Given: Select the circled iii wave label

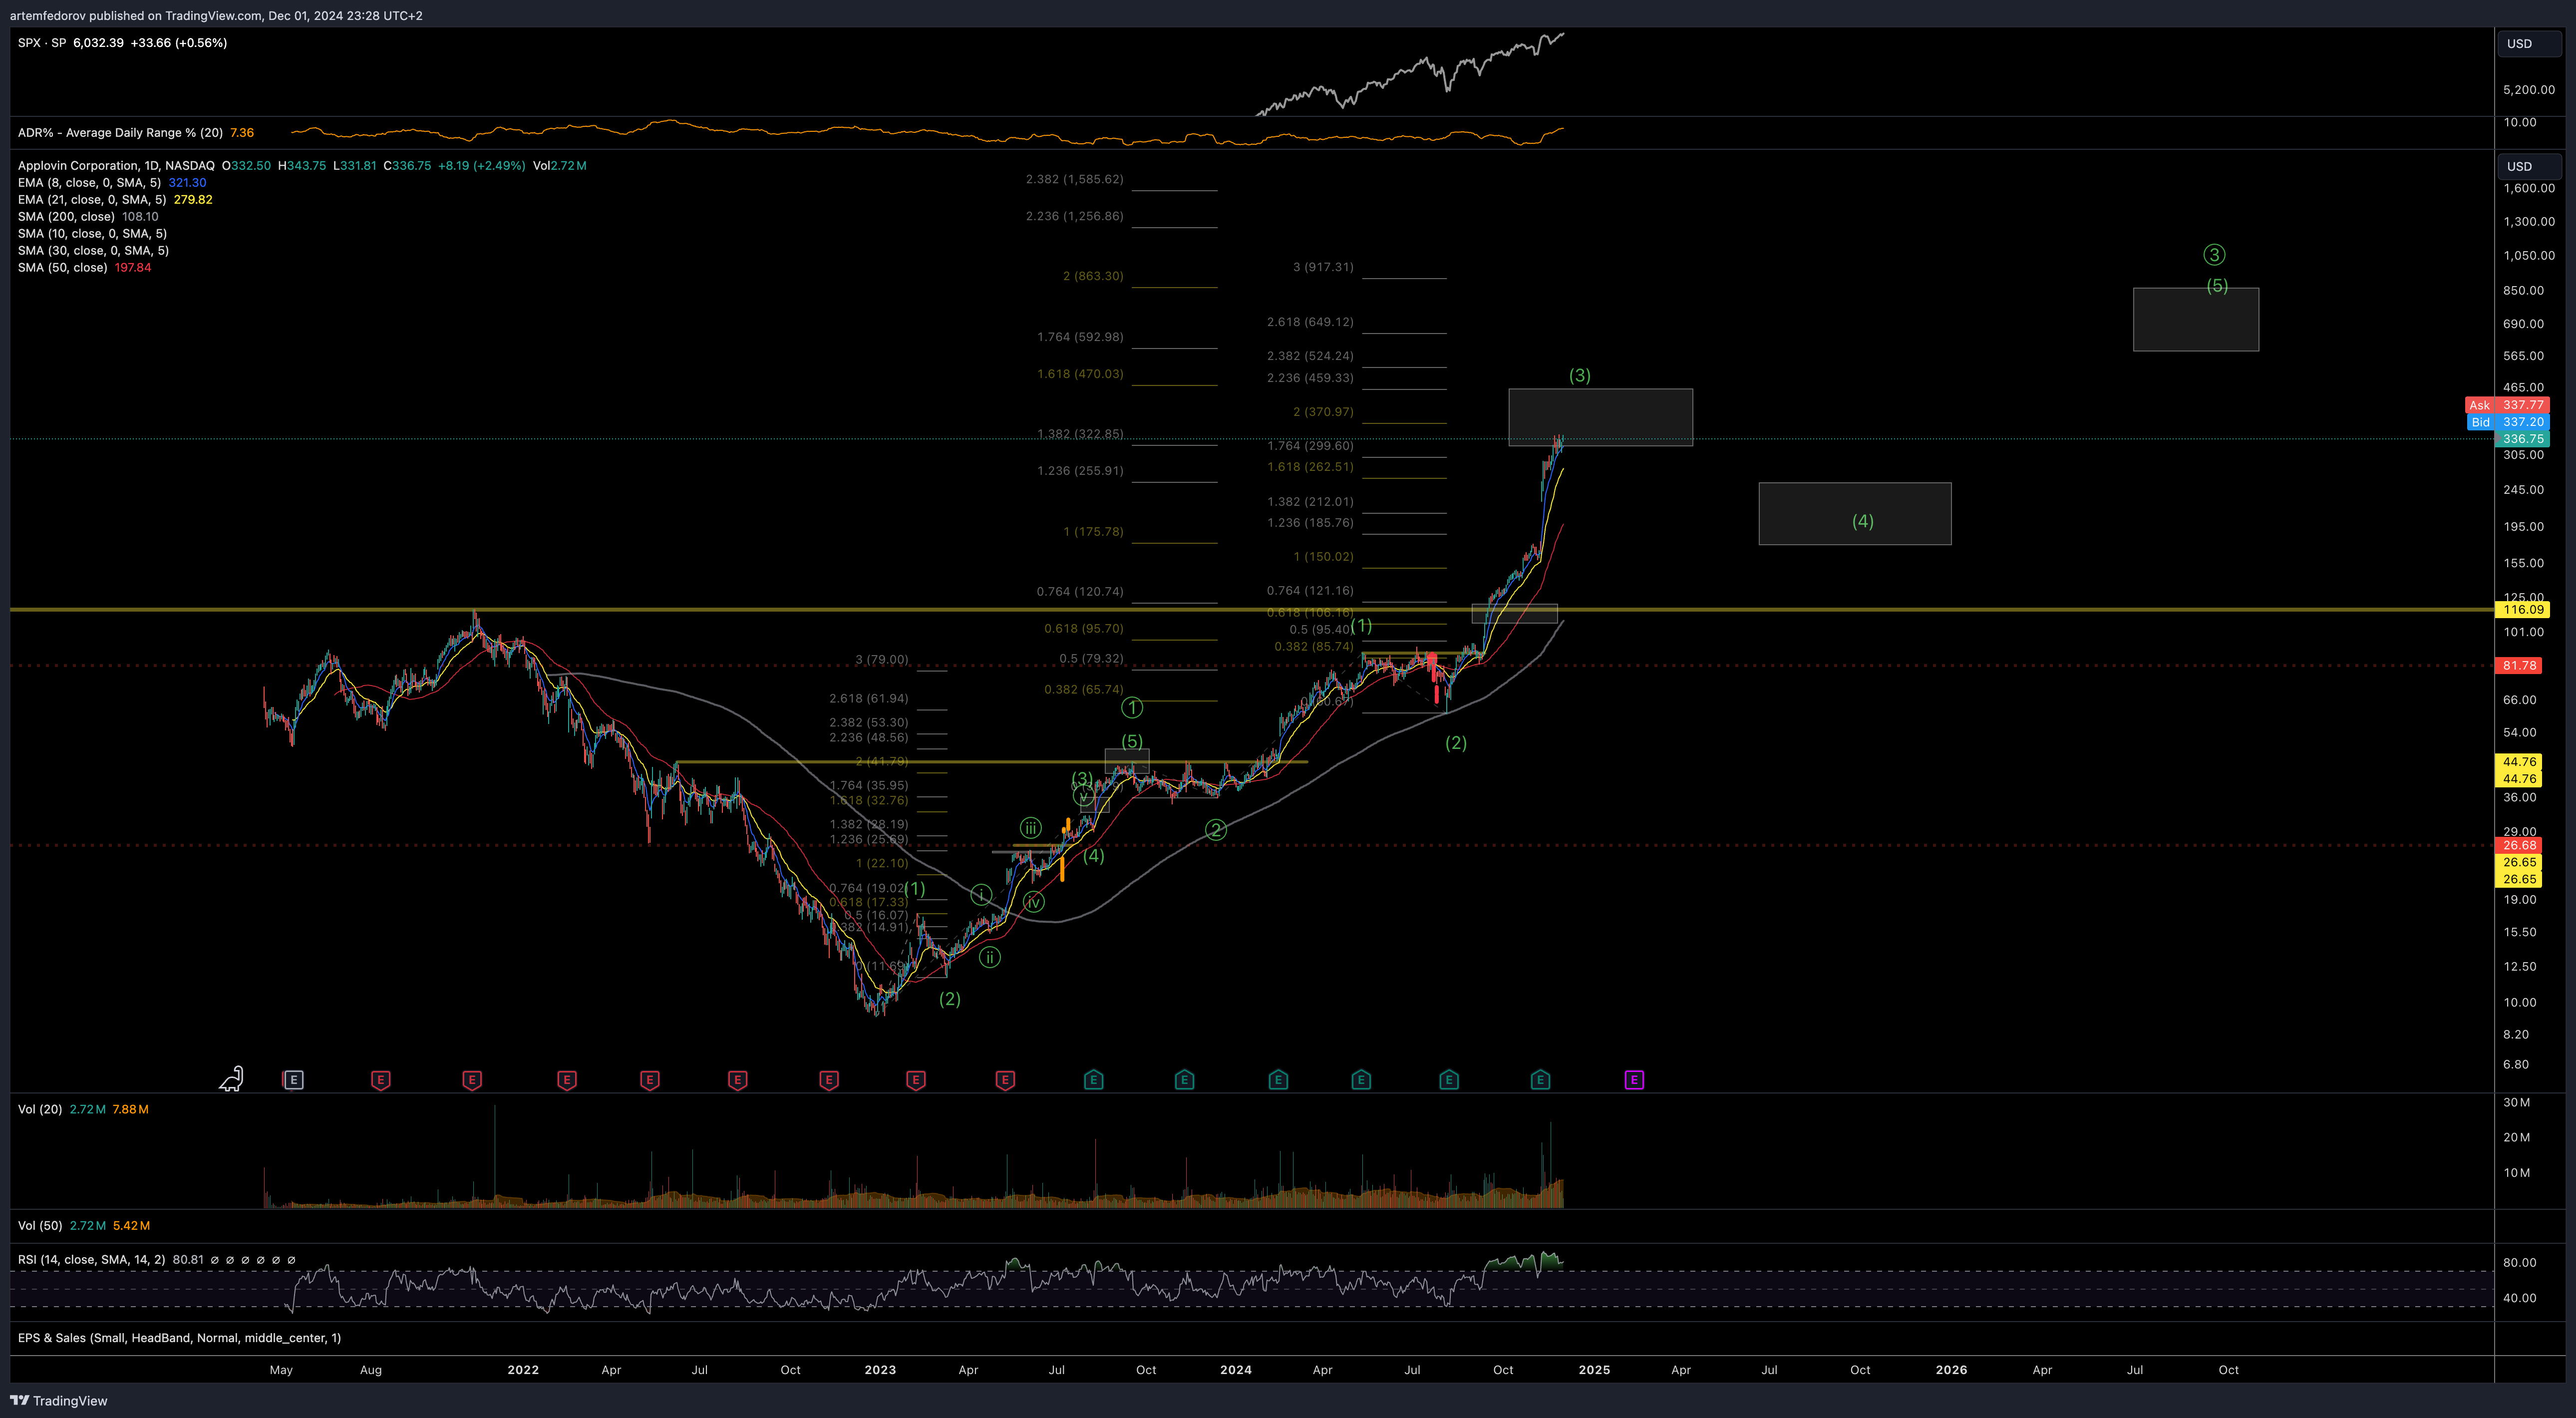Looking at the screenshot, I should (x=1031, y=827).
